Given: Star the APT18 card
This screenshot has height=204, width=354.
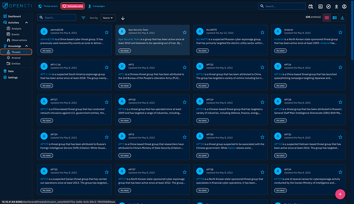Looking at the screenshot, I should click(185, 102).
